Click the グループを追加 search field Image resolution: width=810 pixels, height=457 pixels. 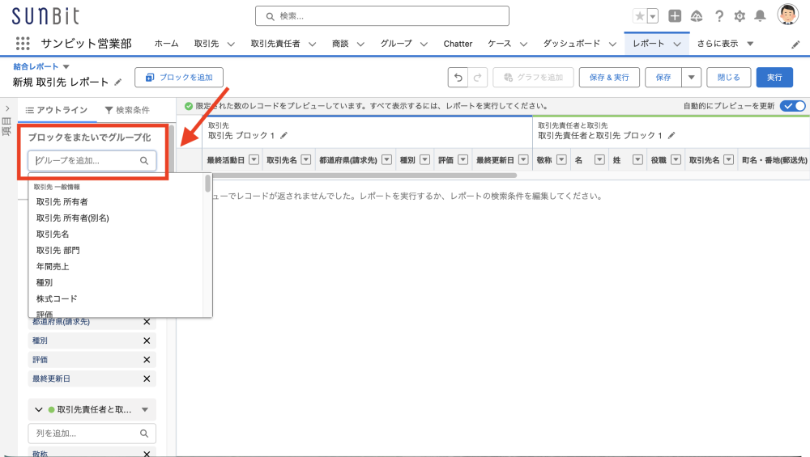pos(85,161)
